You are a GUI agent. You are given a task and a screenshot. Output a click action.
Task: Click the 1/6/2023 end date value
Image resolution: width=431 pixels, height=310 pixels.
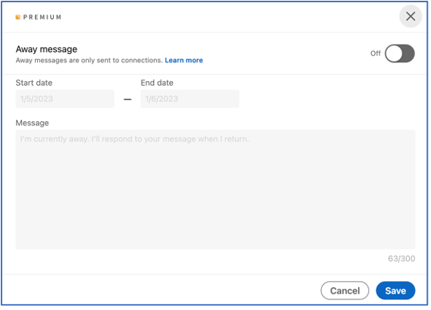[162, 99]
